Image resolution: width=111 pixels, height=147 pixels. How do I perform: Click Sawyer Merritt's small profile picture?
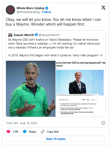pyautogui.click(x=10, y=35)
